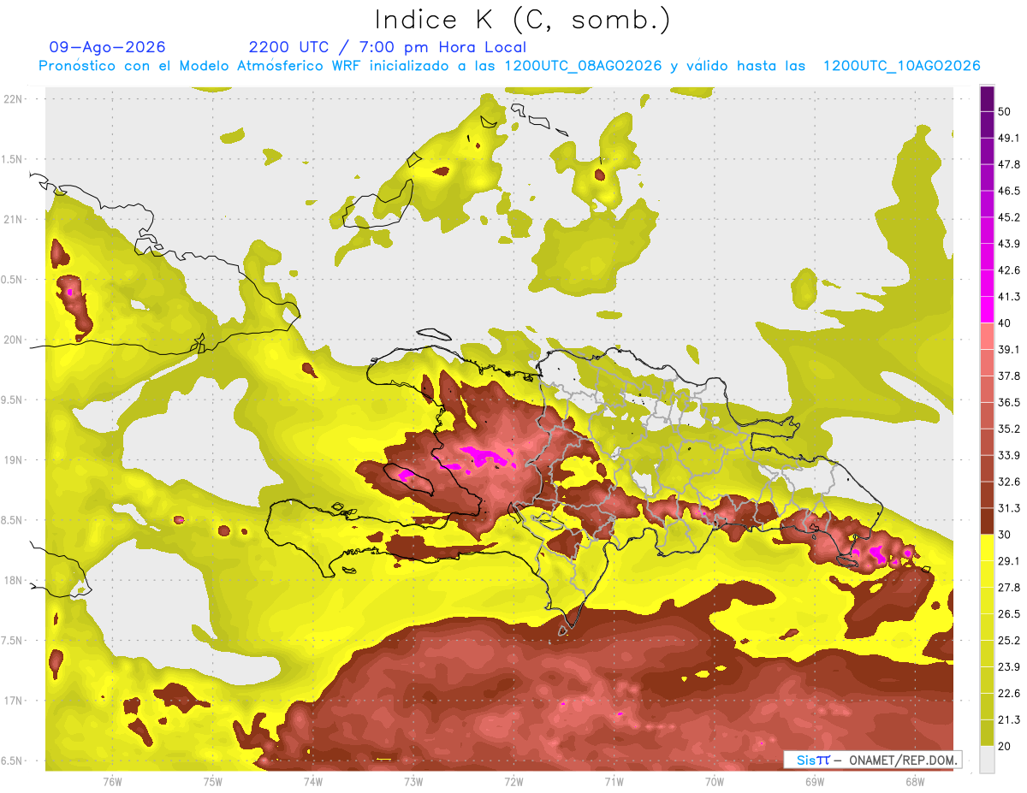
Task: Click the colorbar label '45.2'
Action: [x=1009, y=217]
